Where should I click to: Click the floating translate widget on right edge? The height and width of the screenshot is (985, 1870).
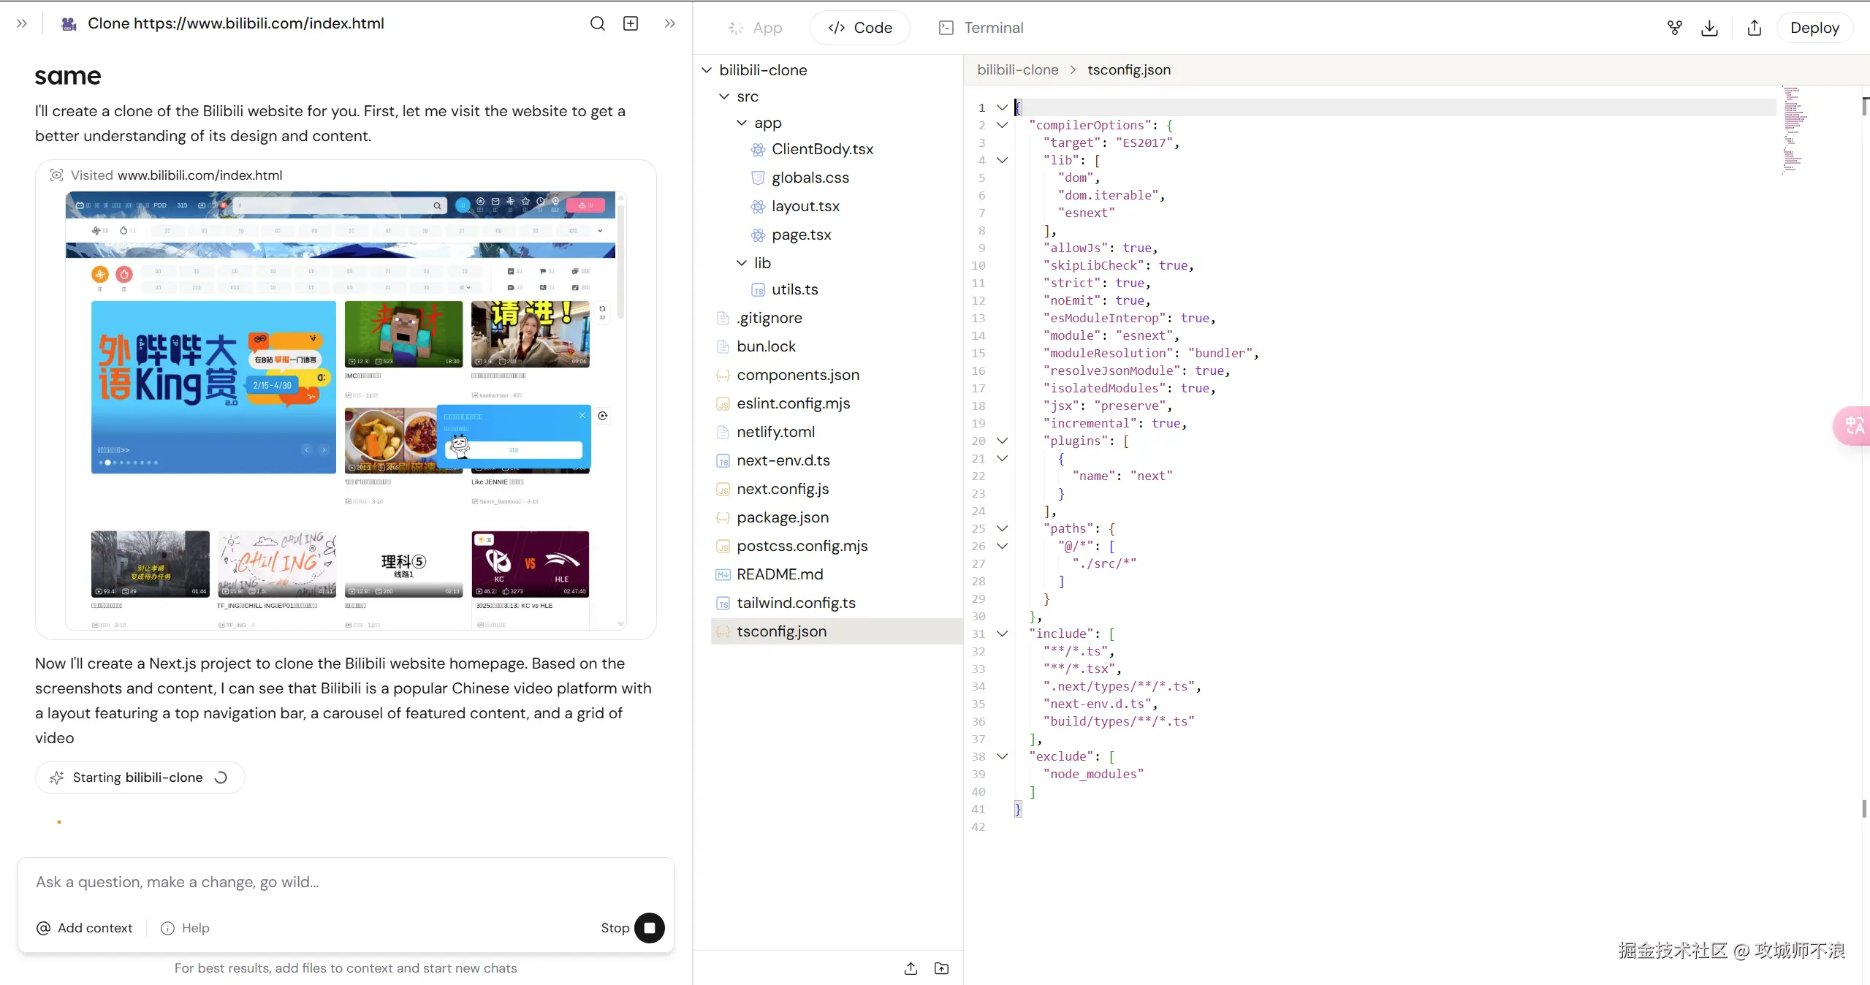(1854, 425)
